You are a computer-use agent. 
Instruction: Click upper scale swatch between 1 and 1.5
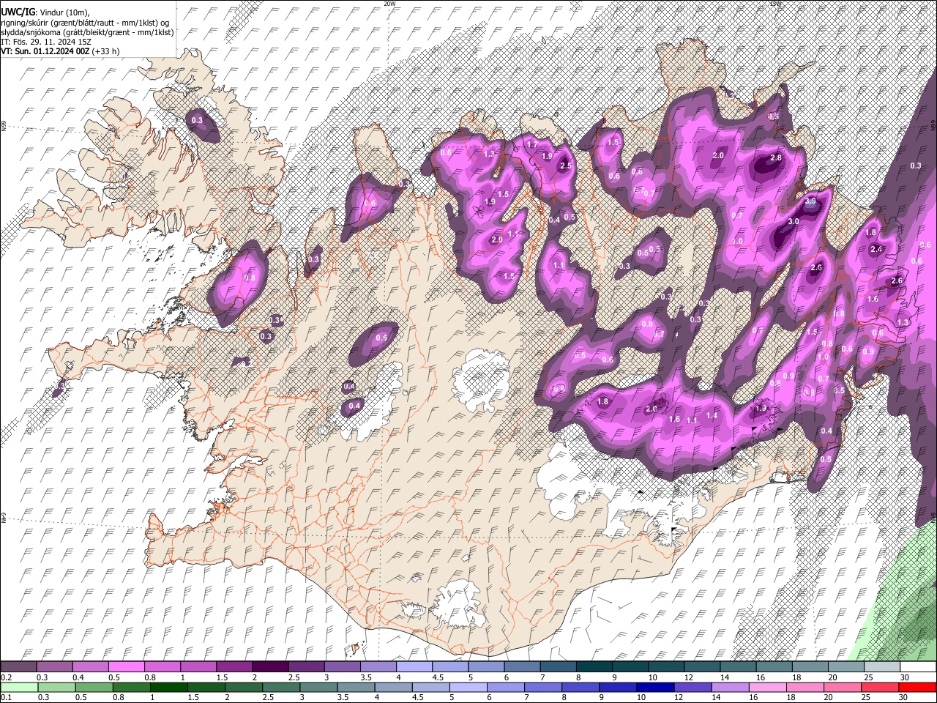coord(198,667)
